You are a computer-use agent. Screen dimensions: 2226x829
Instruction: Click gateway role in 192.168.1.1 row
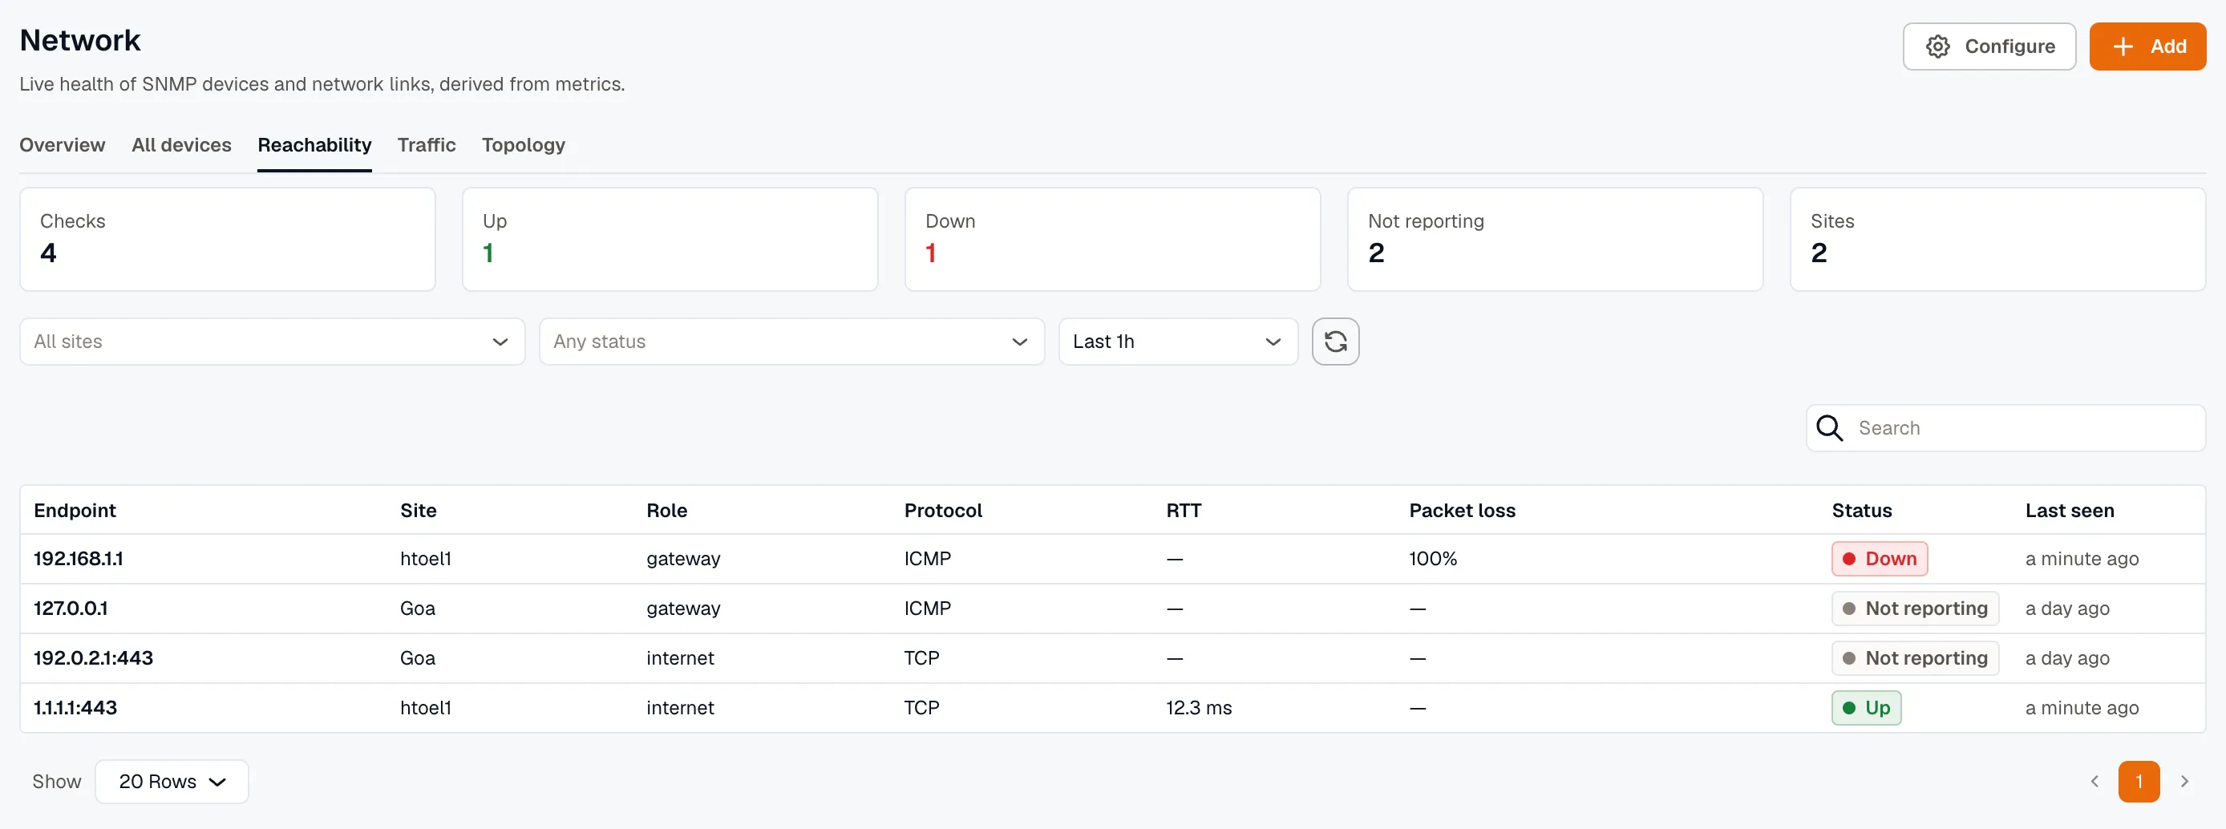(x=682, y=559)
